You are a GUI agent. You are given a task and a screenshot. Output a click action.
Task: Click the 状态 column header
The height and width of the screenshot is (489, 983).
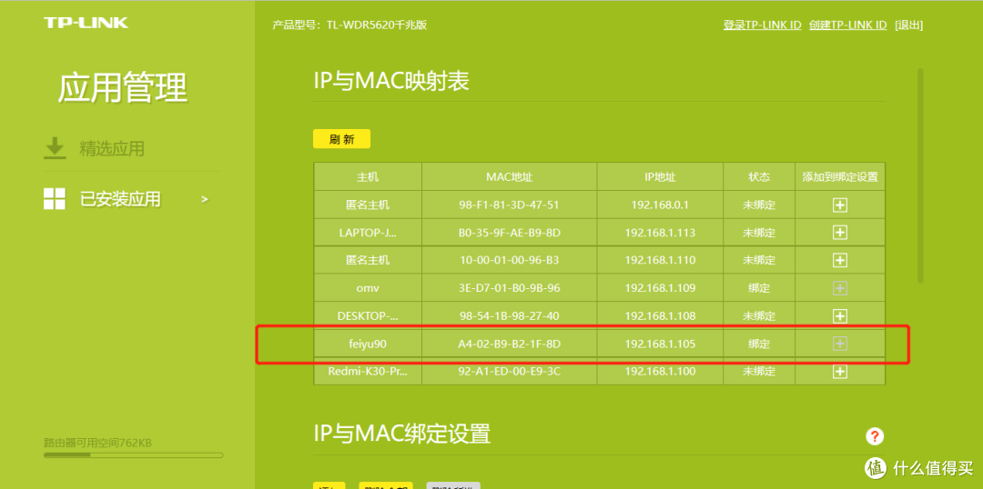[x=759, y=177]
